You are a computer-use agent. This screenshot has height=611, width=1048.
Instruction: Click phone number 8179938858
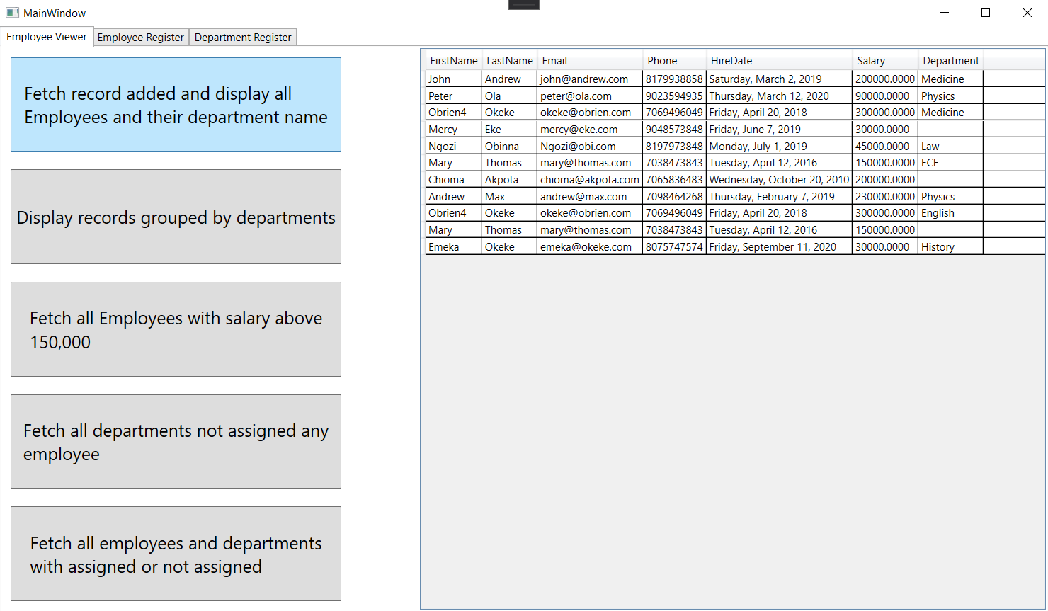point(674,79)
